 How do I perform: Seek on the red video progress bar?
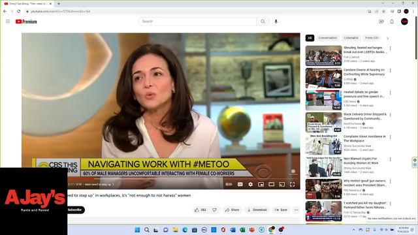tap(161, 179)
